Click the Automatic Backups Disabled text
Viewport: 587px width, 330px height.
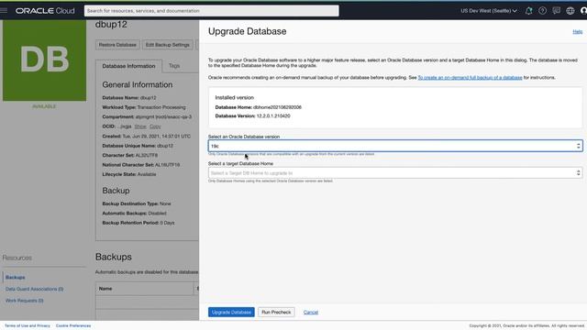[x=135, y=214]
